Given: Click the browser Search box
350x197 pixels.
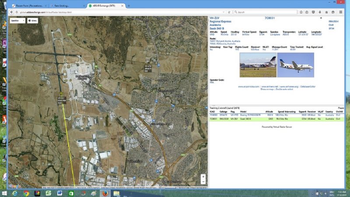Looking at the screenshot, I should coord(265,12).
